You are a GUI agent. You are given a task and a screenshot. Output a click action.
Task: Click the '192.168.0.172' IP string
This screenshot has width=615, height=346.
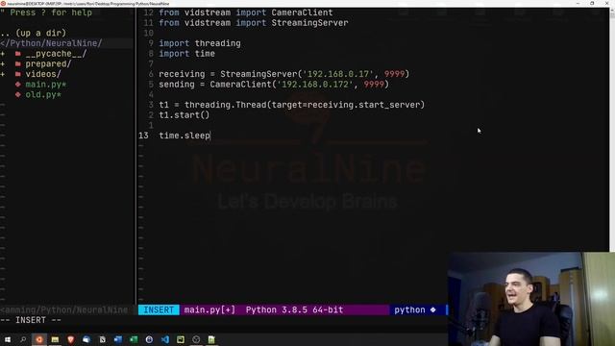click(314, 85)
